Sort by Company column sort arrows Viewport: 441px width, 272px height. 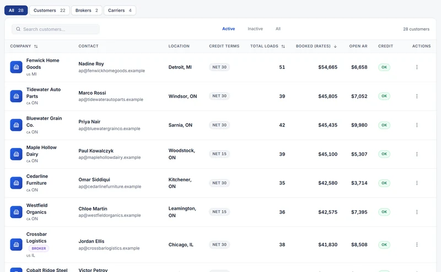tap(36, 46)
